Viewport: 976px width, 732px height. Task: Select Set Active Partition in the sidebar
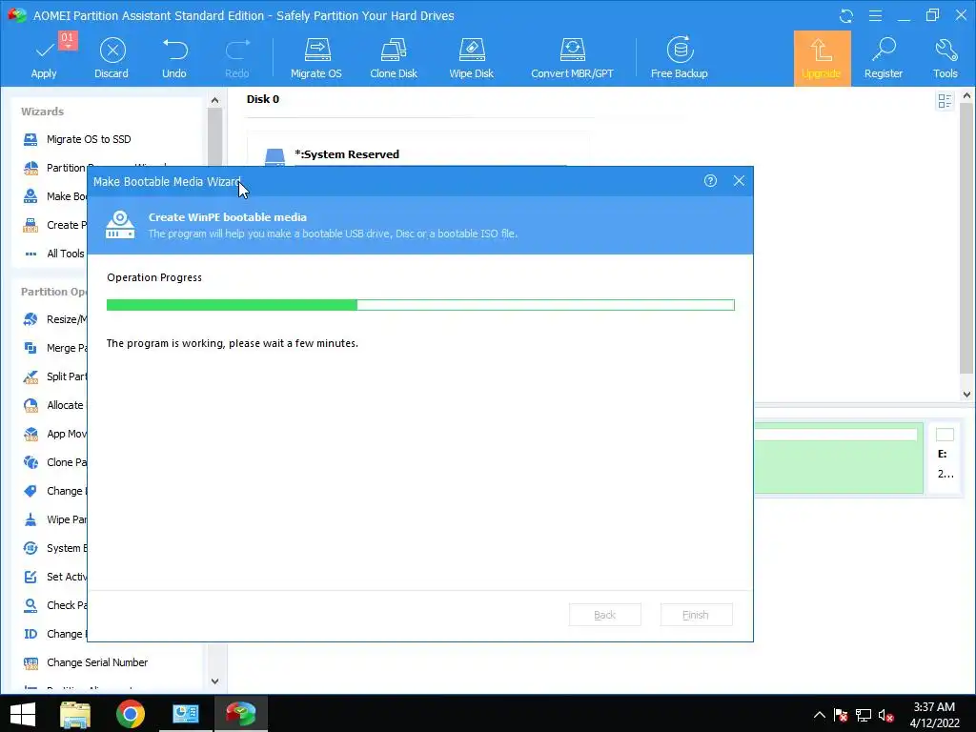click(54, 577)
